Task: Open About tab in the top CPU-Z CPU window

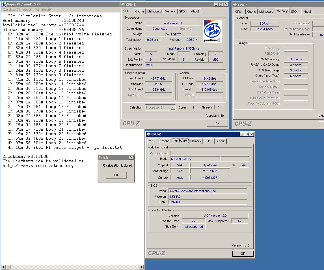Action: tap(195, 11)
